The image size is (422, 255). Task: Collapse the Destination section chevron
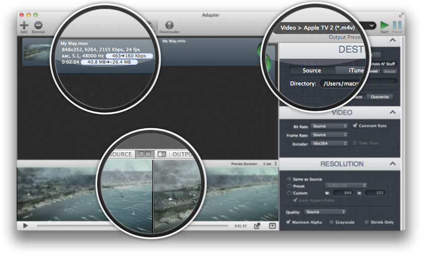point(393,40)
